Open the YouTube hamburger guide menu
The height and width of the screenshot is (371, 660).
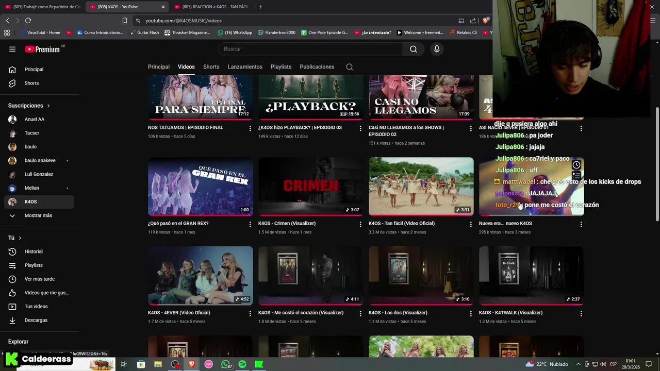(x=12, y=49)
